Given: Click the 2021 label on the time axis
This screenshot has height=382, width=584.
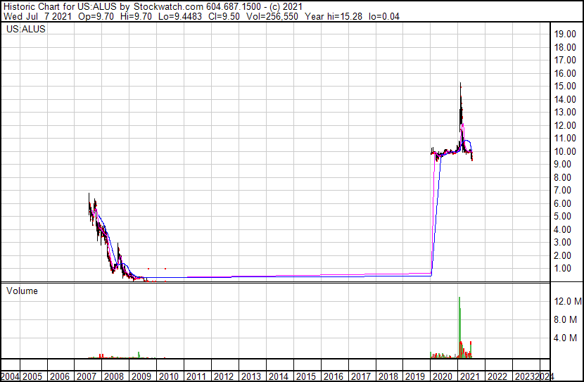Looking at the screenshot, I should coord(469,376).
